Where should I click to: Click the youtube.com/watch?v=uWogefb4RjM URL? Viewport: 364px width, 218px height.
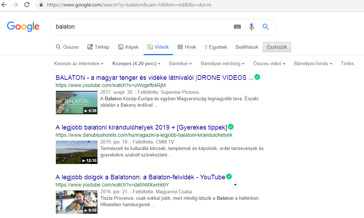tap(110, 85)
